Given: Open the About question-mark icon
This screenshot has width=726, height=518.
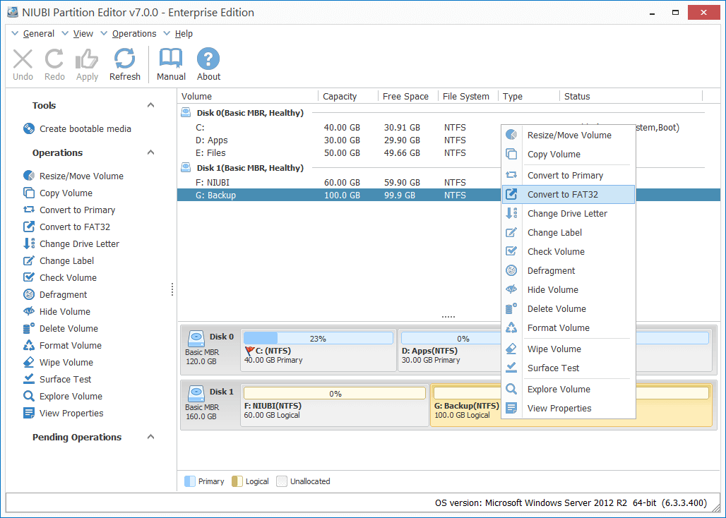Looking at the screenshot, I should click(x=208, y=59).
